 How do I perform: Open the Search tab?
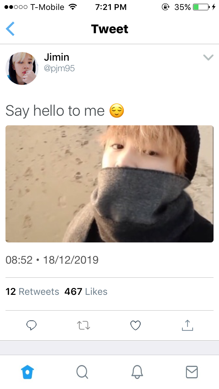pyautogui.click(x=82, y=372)
